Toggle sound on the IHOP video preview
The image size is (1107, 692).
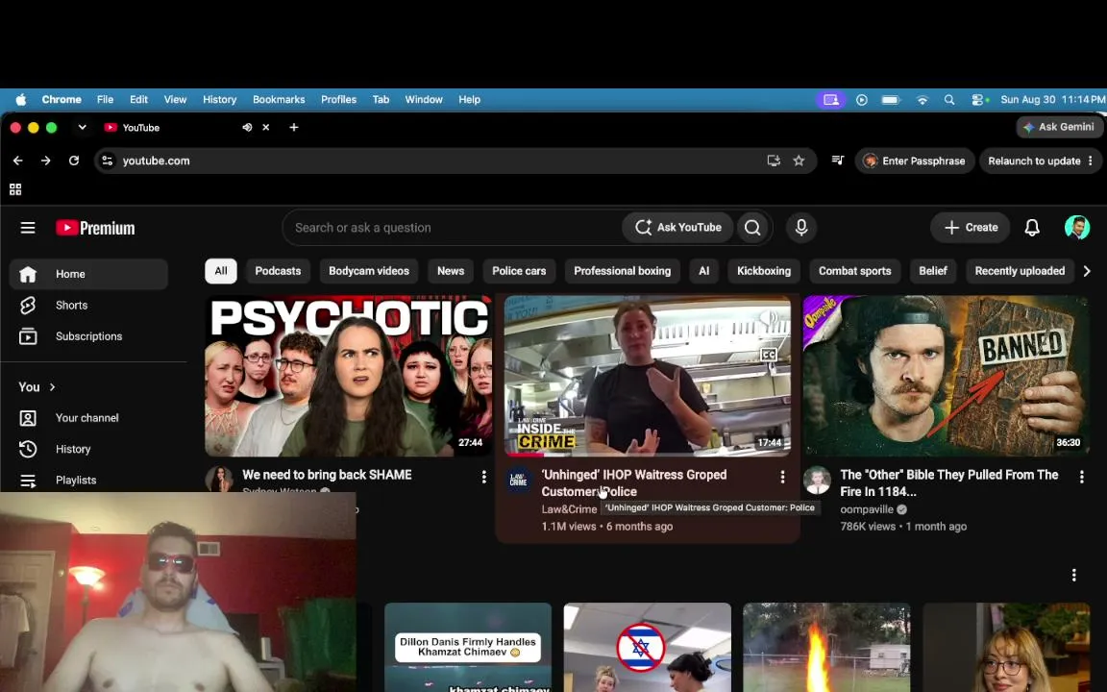tap(769, 318)
